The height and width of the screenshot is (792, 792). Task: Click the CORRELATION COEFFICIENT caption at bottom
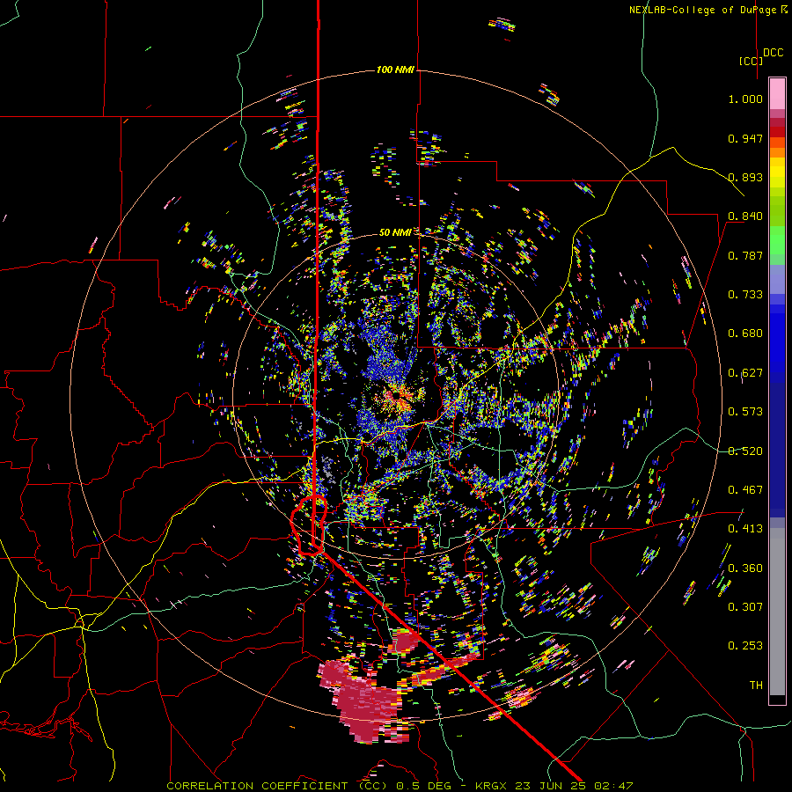tap(399, 786)
